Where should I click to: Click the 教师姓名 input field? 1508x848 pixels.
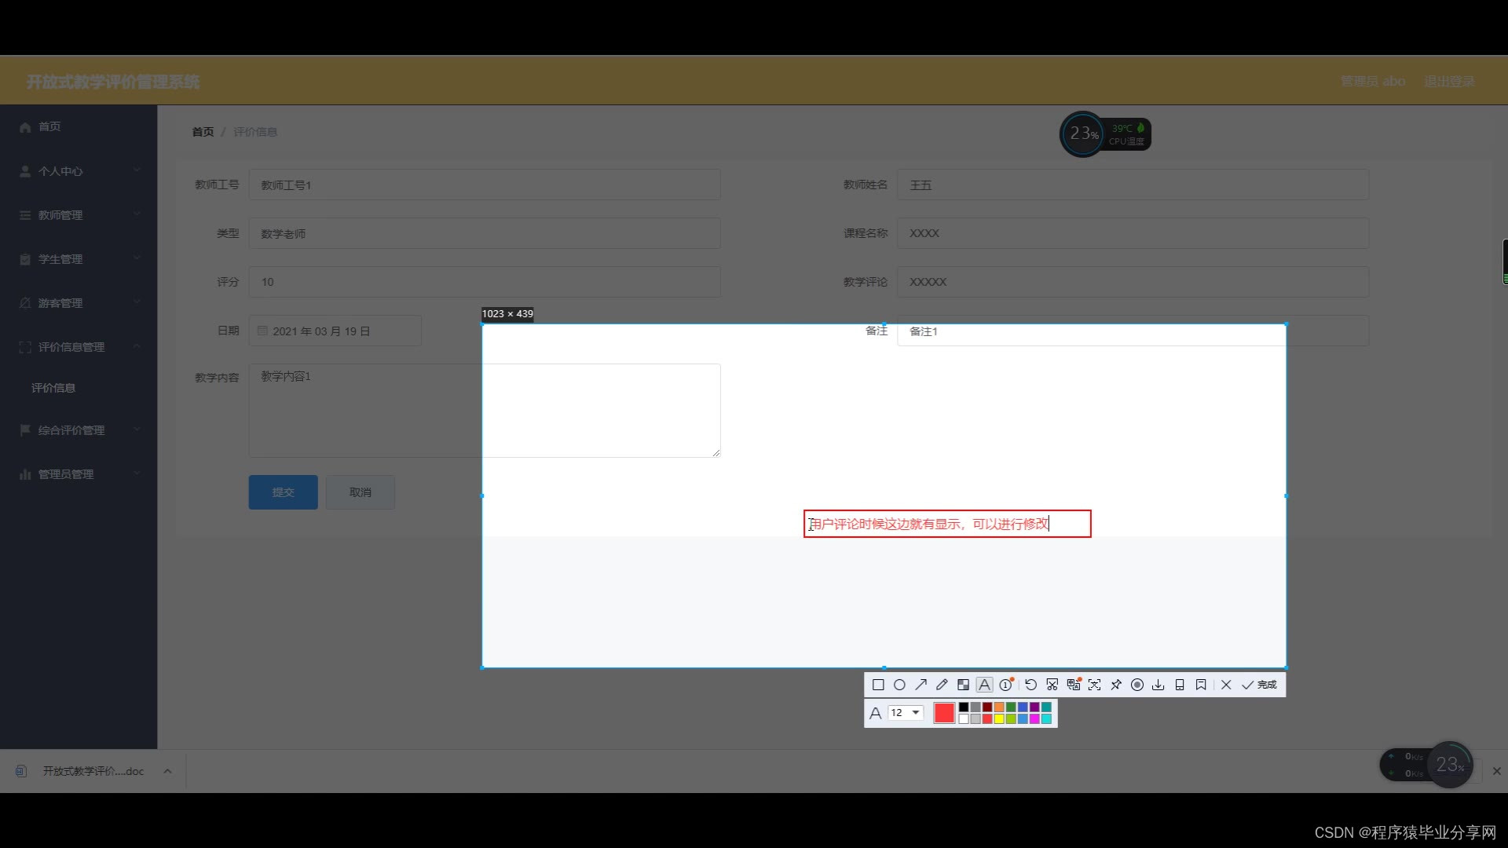pyautogui.click(x=1133, y=185)
